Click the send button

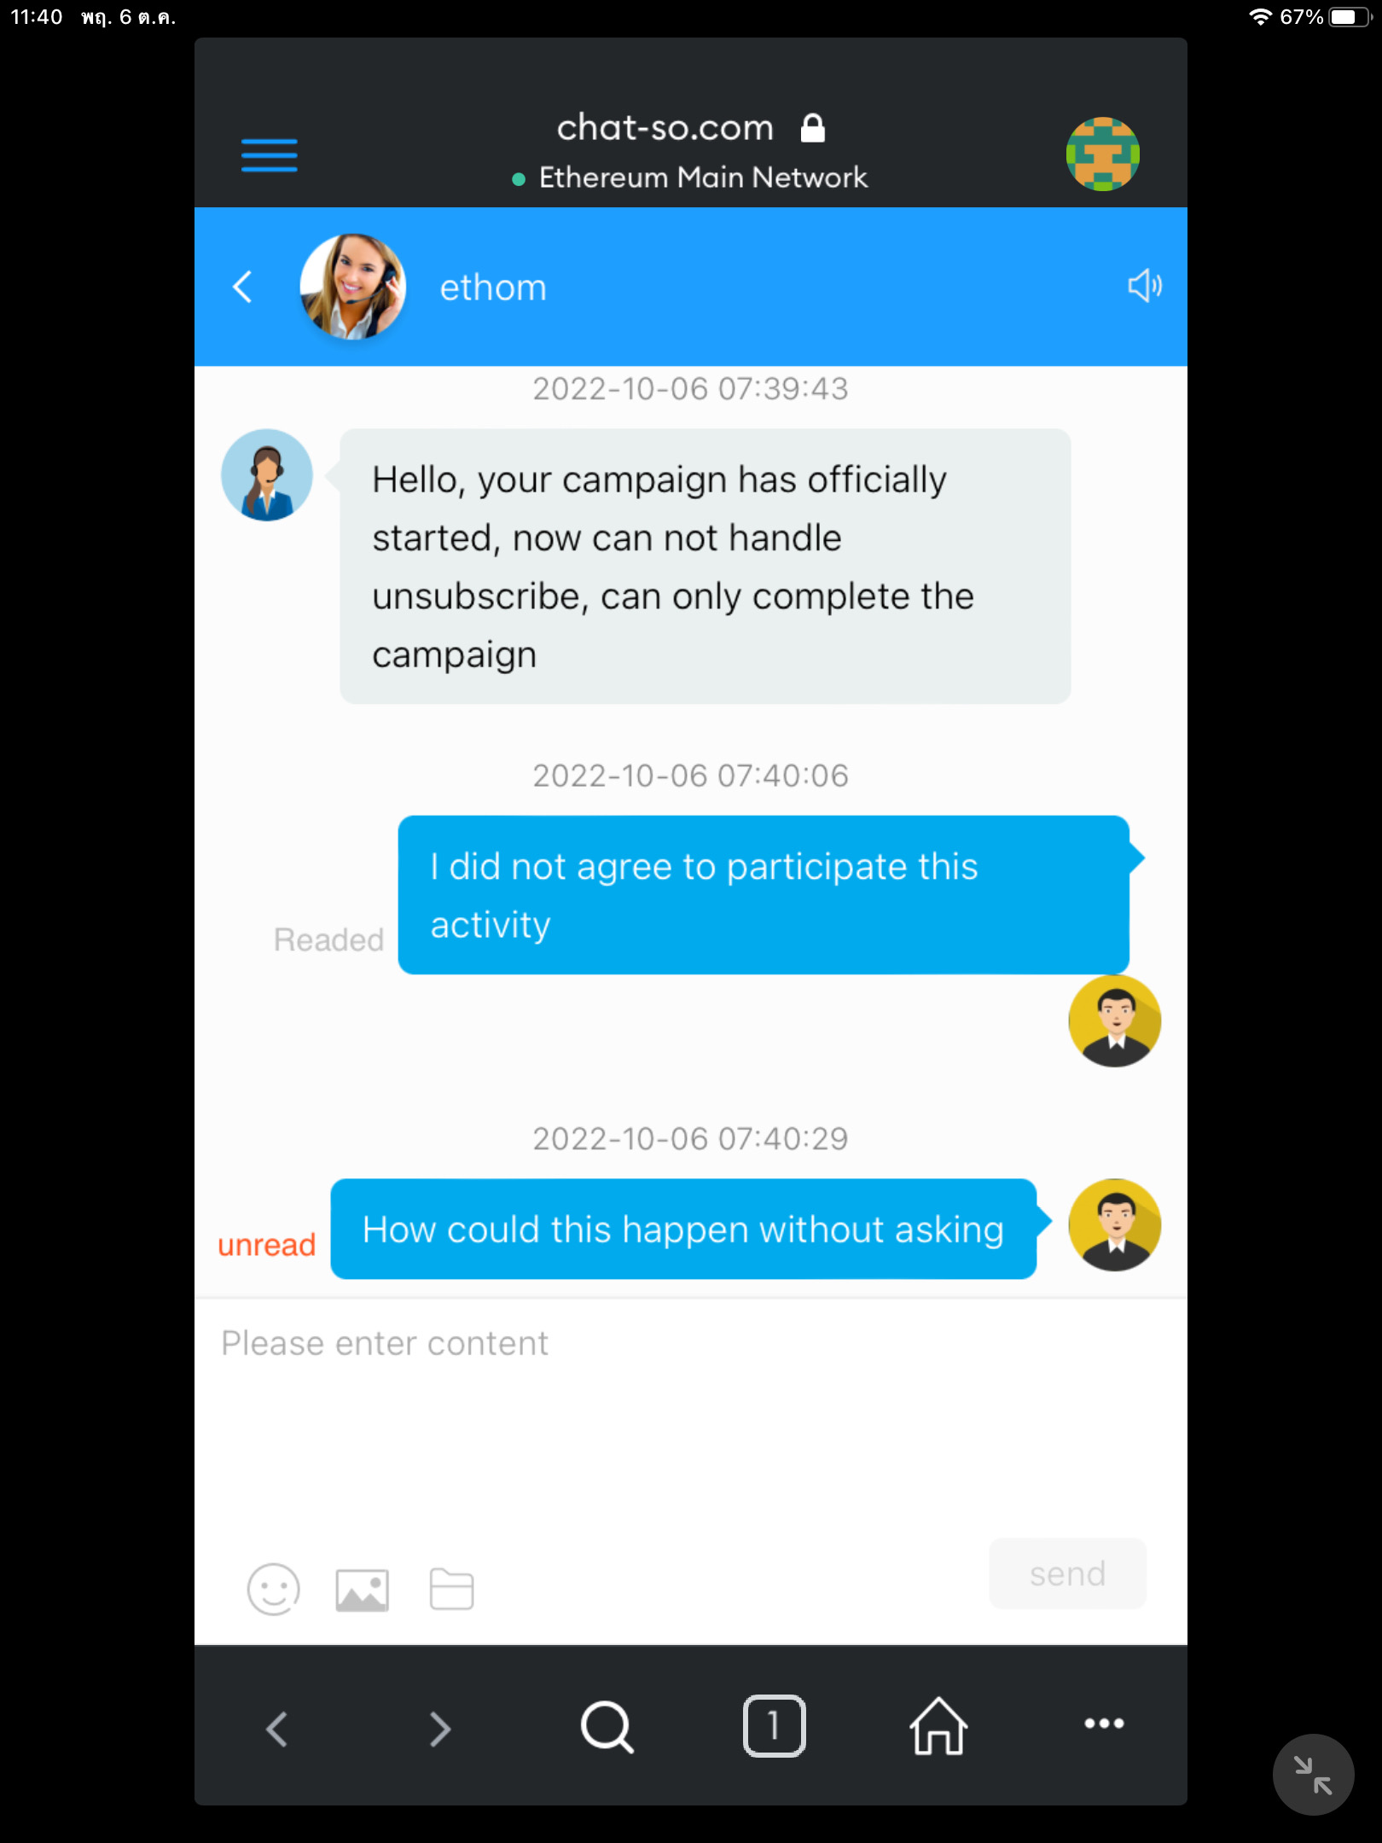point(1067,1573)
